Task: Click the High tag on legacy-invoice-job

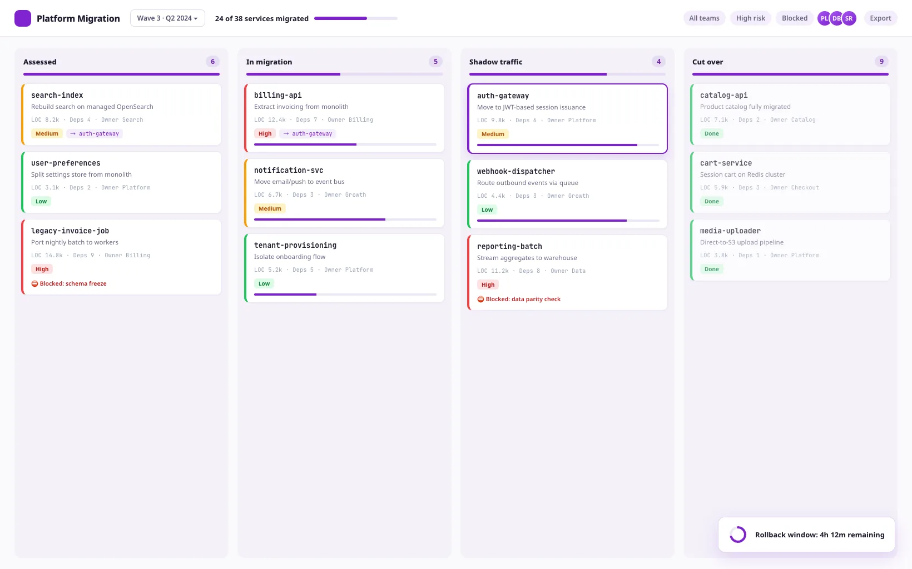Action: pyautogui.click(x=42, y=269)
